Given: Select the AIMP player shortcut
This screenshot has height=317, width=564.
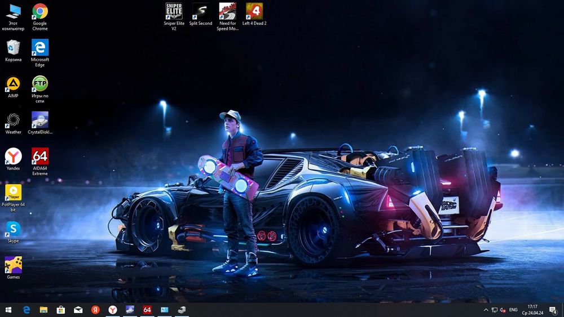Looking at the screenshot, I should pos(14,87).
